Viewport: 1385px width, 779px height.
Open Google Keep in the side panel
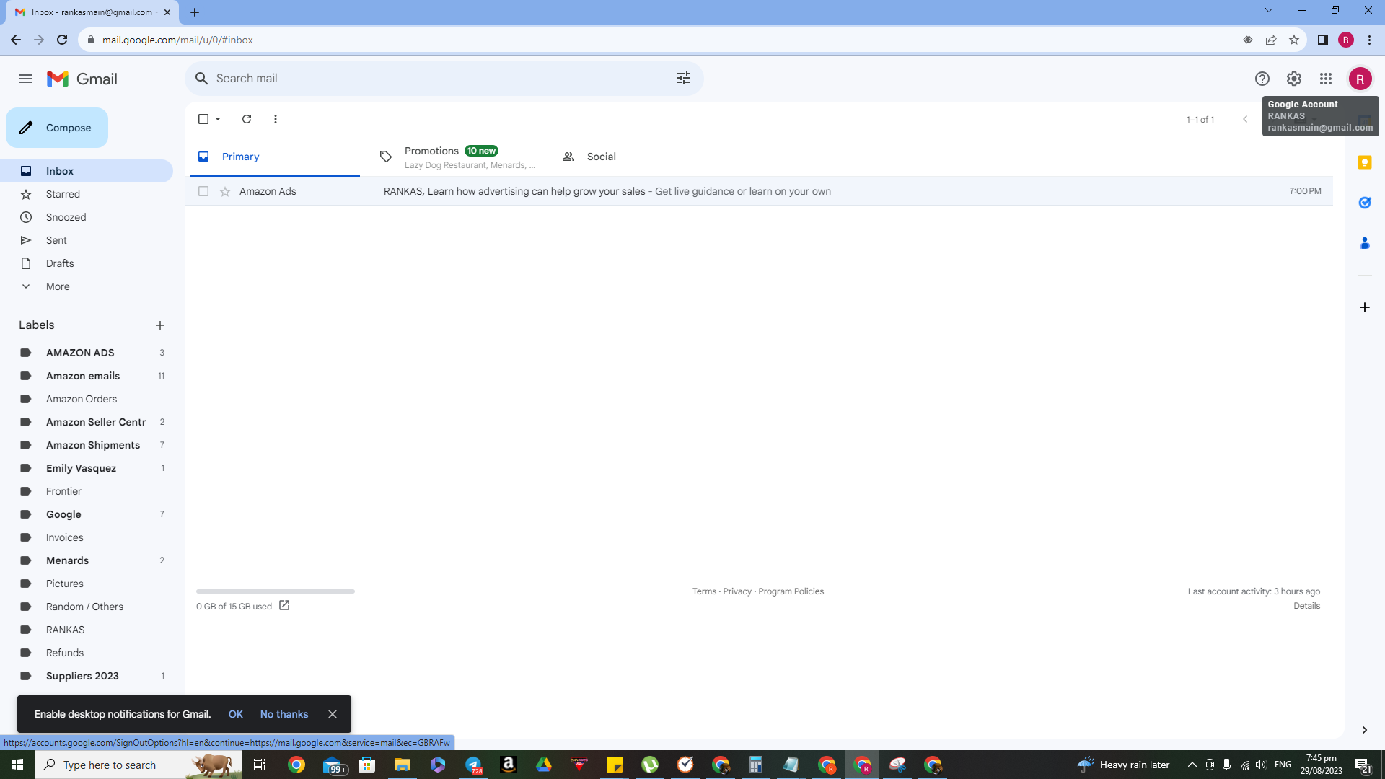pyautogui.click(x=1365, y=162)
